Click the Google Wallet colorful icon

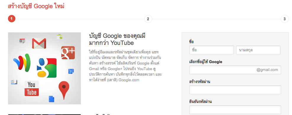click(22, 62)
